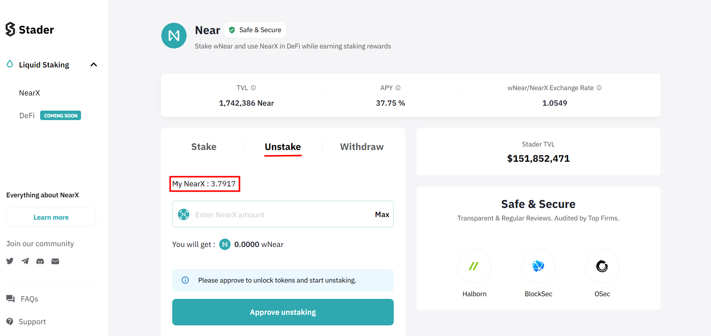Click the Stader logo

(x=30, y=29)
